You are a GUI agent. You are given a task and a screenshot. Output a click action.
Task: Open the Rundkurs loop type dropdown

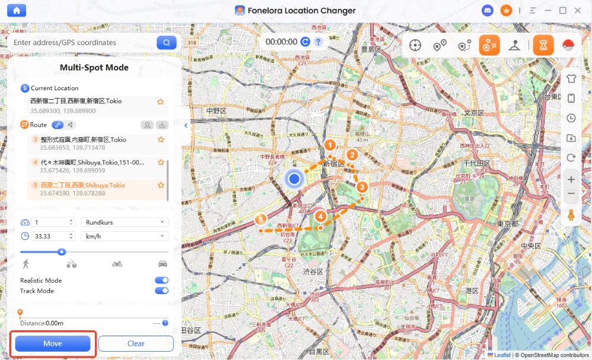pos(125,222)
